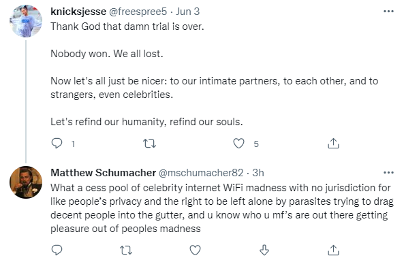Reply to Matthew Schumacher's tweet
This screenshot has height=262, width=404.
57,250
